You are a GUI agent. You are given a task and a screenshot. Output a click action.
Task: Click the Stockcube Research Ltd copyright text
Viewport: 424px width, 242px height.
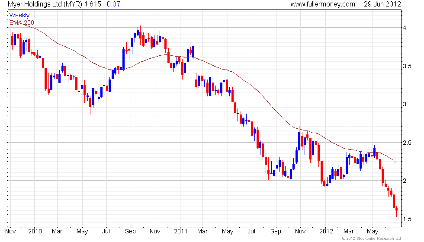tap(372, 238)
